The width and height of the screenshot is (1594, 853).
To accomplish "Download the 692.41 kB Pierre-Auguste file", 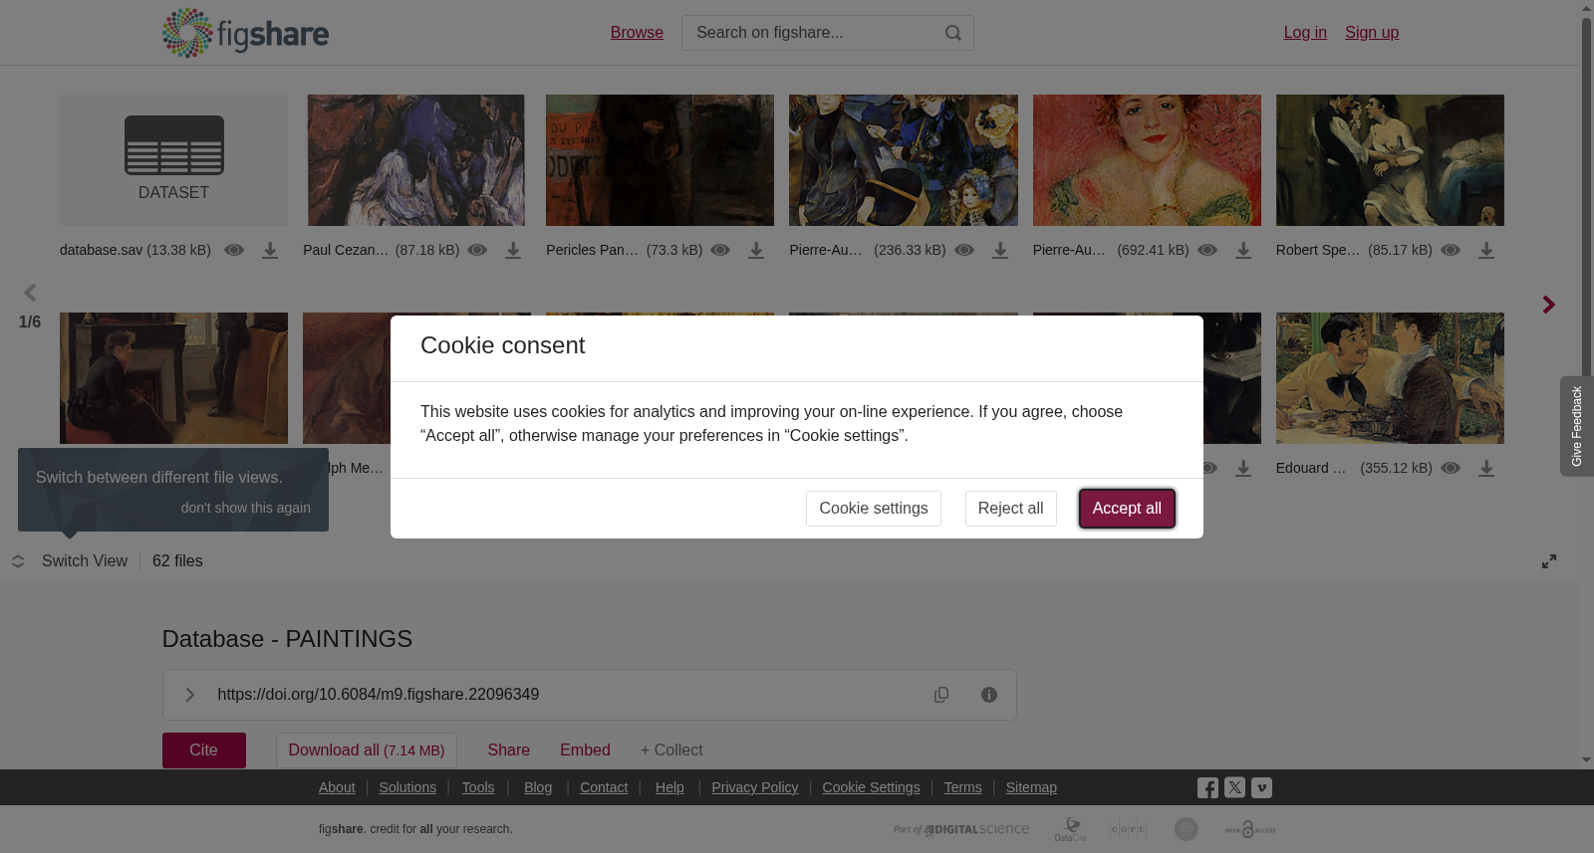I will click(x=1243, y=251).
